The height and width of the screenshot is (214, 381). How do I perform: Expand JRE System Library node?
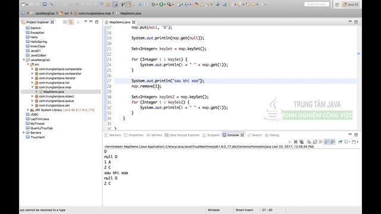tap(28, 110)
